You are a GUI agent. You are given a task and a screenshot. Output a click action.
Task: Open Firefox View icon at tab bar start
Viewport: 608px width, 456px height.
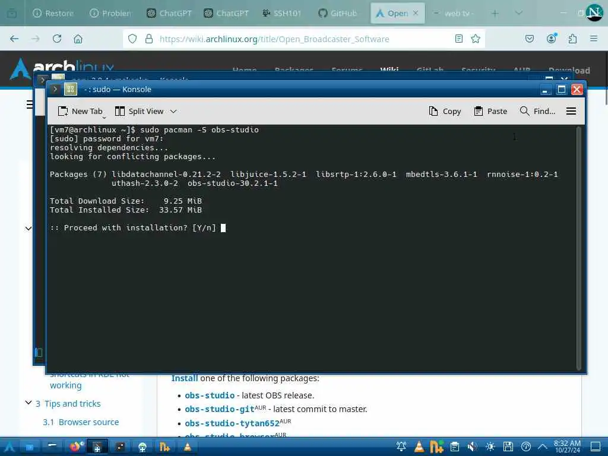coord(12,13)
